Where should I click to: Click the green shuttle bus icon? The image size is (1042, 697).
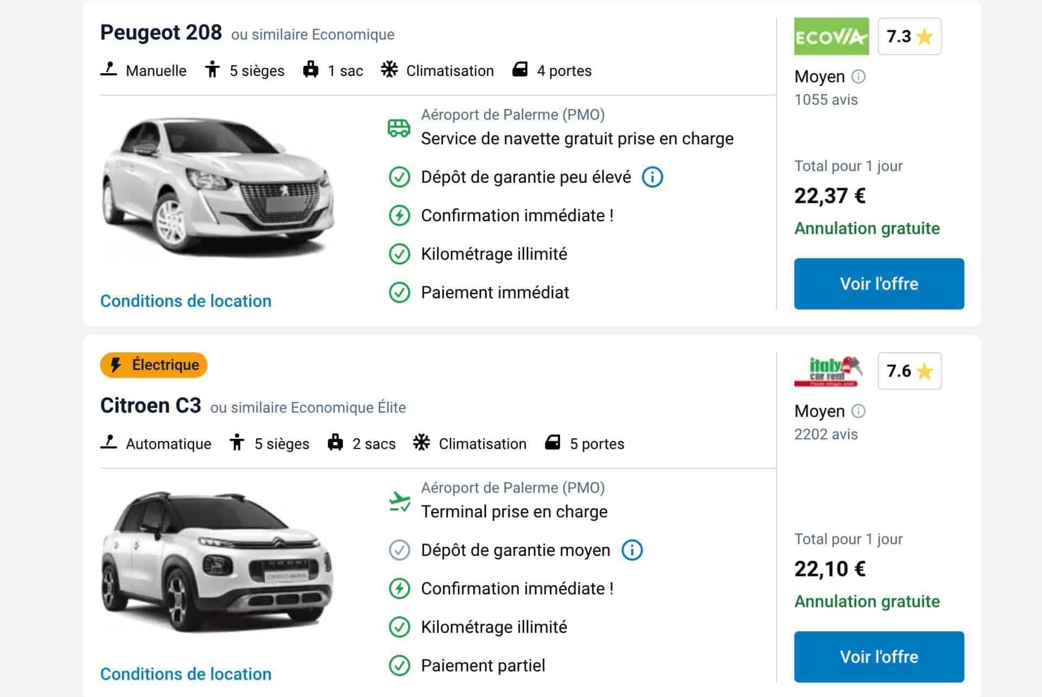tap(399, 128)
